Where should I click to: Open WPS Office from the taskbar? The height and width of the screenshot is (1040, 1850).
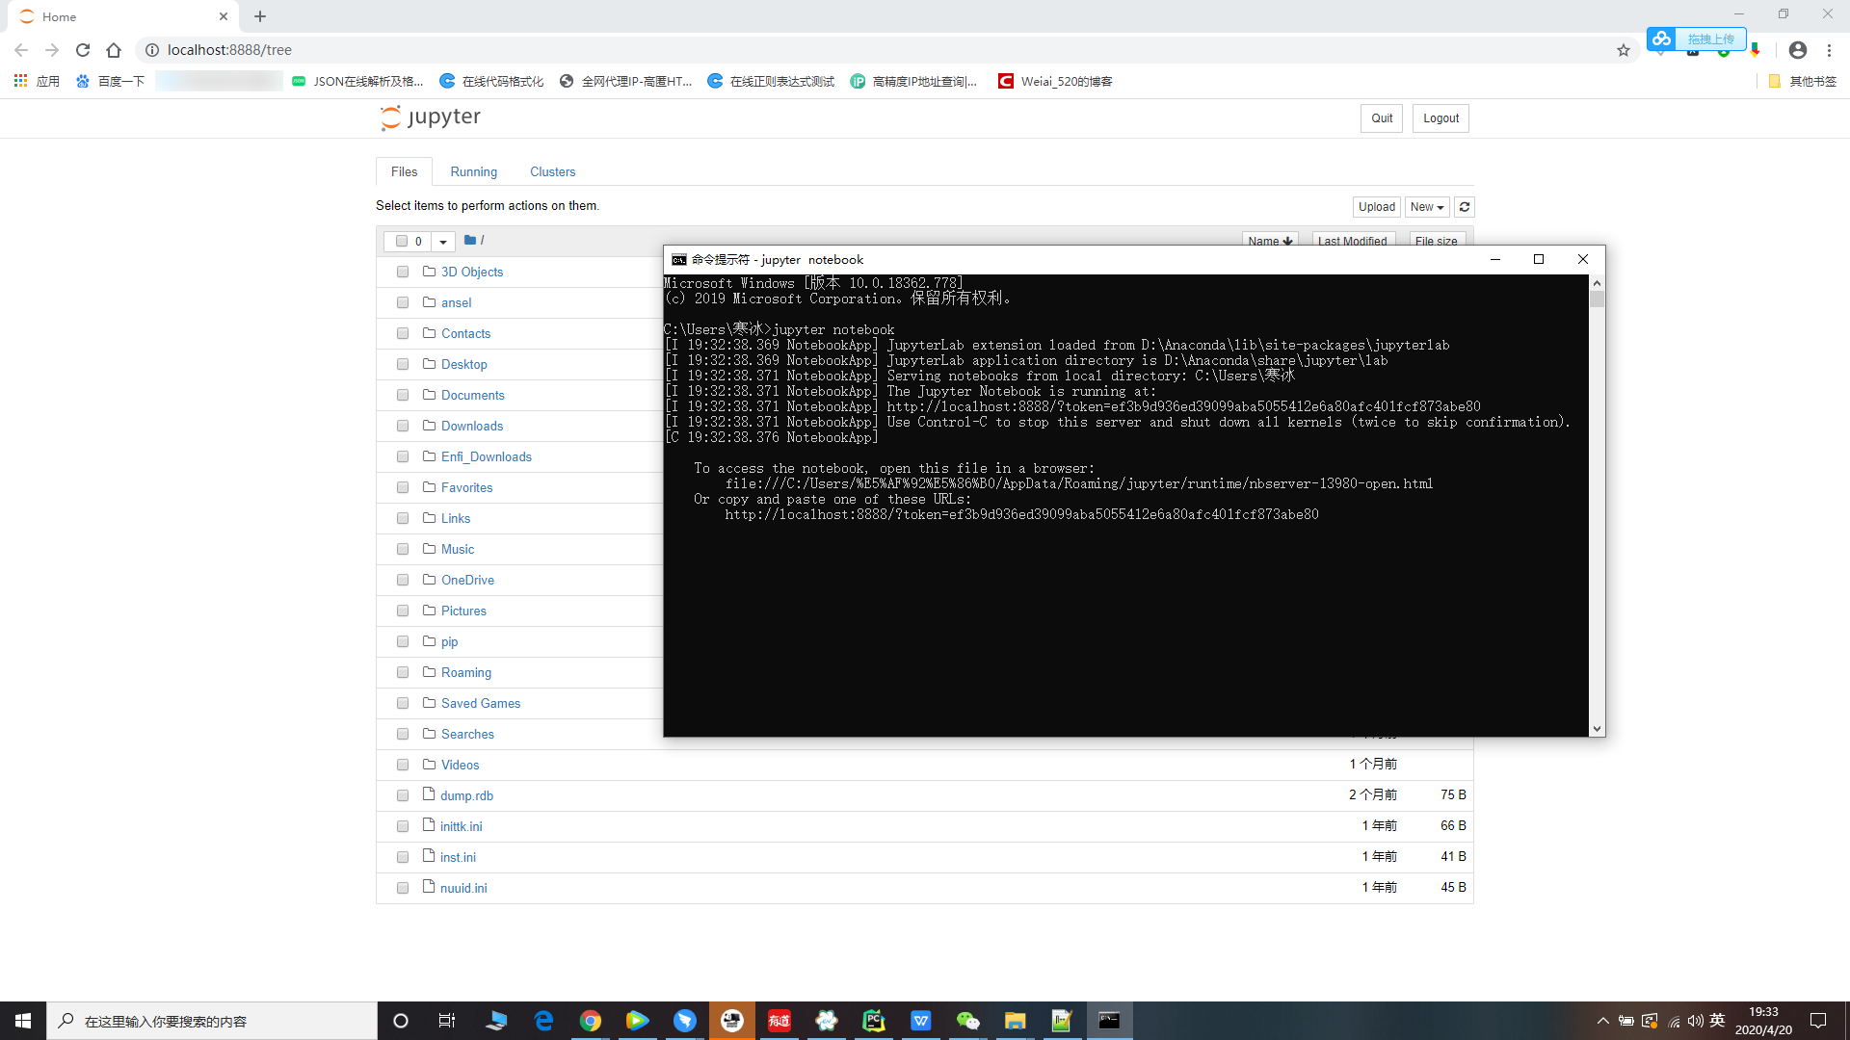coord(920,1021)
